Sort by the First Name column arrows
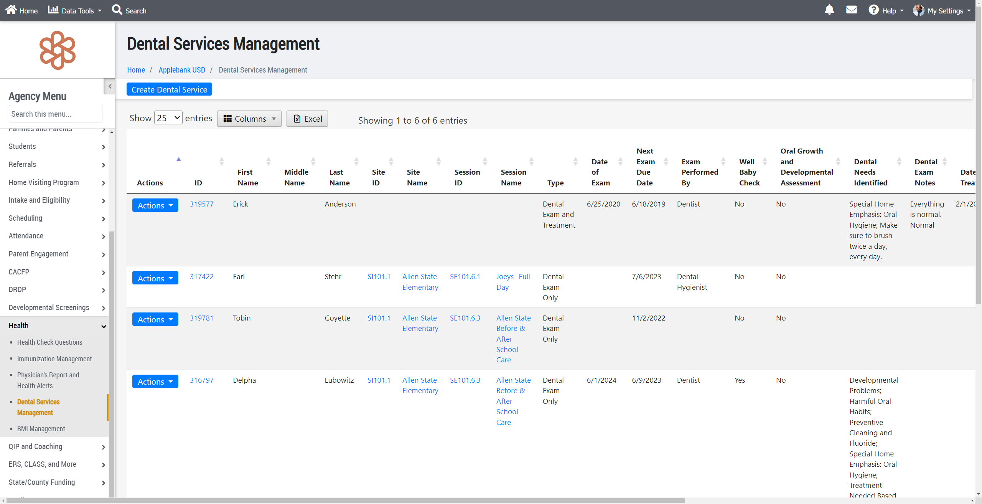 click(269, 161)
